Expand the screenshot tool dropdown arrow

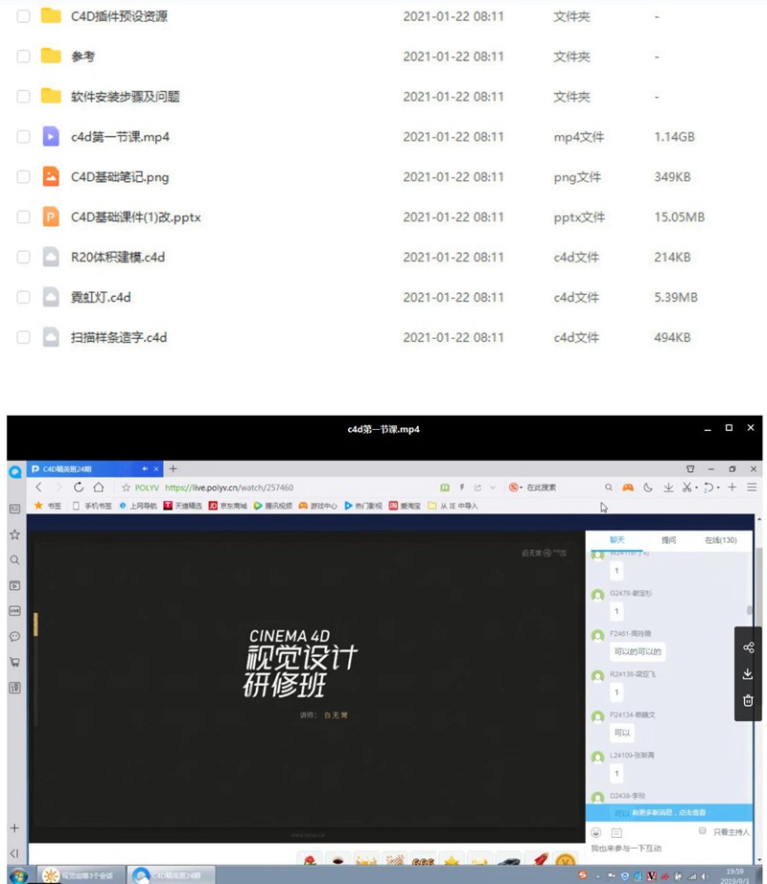697,487
